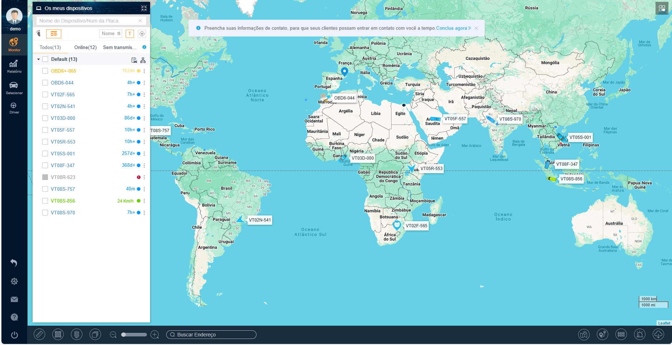Click the Conclua agora link
672x345 pixels.
[453, 28]
